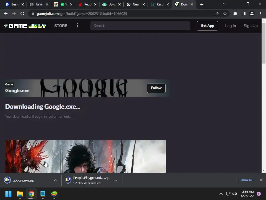This screenshot has height=200, width=266.
Task: Open the Game Jolt three-dot more menu
Action: [x=77, y=26]
